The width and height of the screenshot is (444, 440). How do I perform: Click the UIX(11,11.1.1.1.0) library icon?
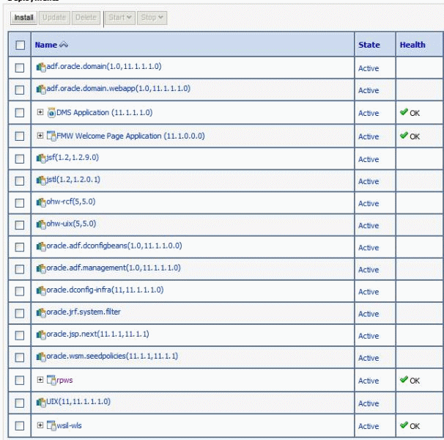pos(41,403)
